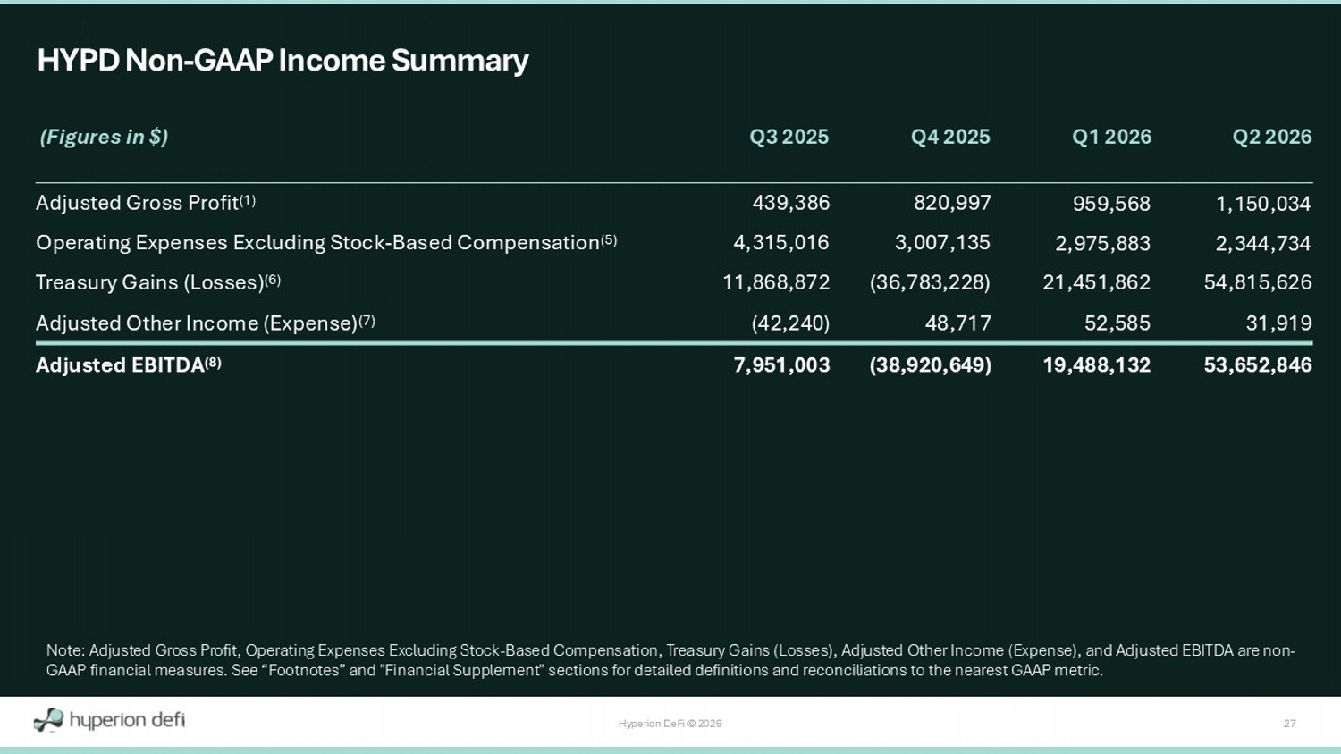Click the Hyperion DeFi logo icon
Image resolution: width=1341 pixels, height=754 pixels.
tap(48, 720)
